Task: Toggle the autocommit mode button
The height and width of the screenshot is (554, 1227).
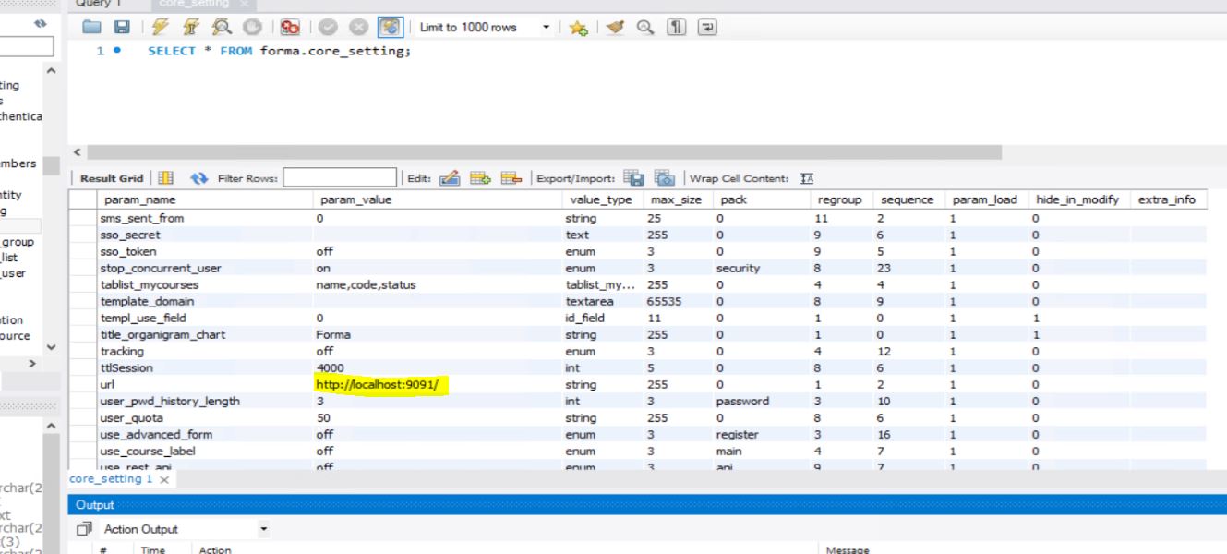Action: click(391, 28)
